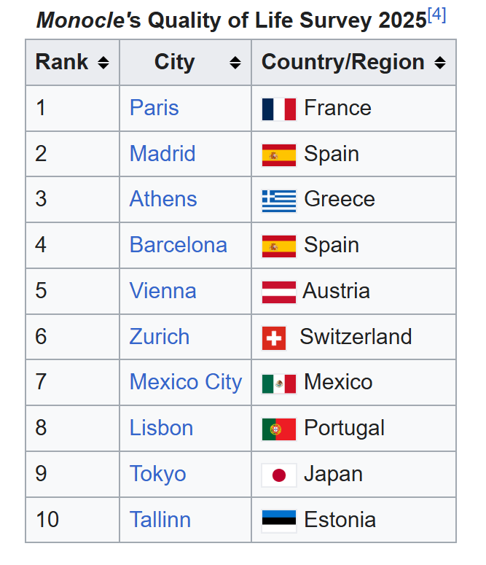Open citation reference 4
The image size is (486, 565).
436,15
